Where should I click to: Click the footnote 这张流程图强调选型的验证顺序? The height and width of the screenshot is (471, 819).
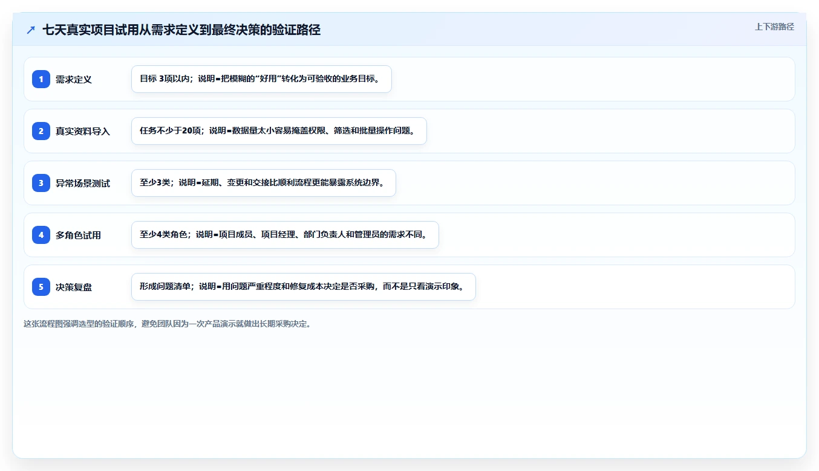point(168,324)
